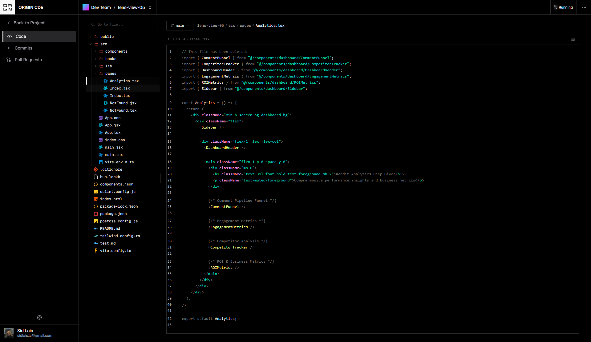The height and width of the screenshot is (342, 591).
Task: Open the project switcher chevron
Action: coord(150,7)
